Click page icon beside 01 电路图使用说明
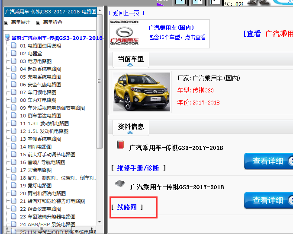The height and width of the screenshot is (234, 293). coord(14,45)
